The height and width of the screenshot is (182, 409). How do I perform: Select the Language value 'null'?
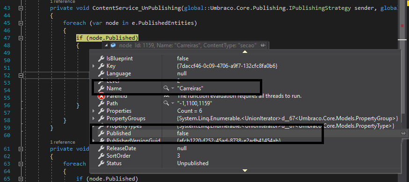182,73
